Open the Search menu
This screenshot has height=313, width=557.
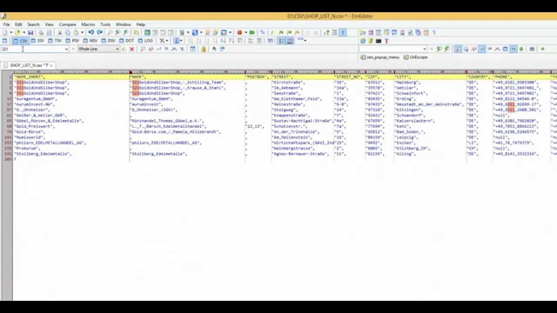pyautogui.click(x=33, y=24)
